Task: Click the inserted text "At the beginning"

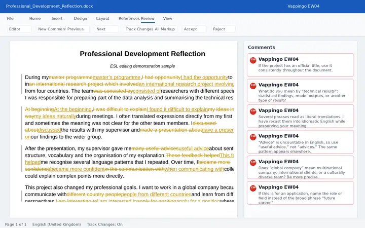Action: point(73,109)
